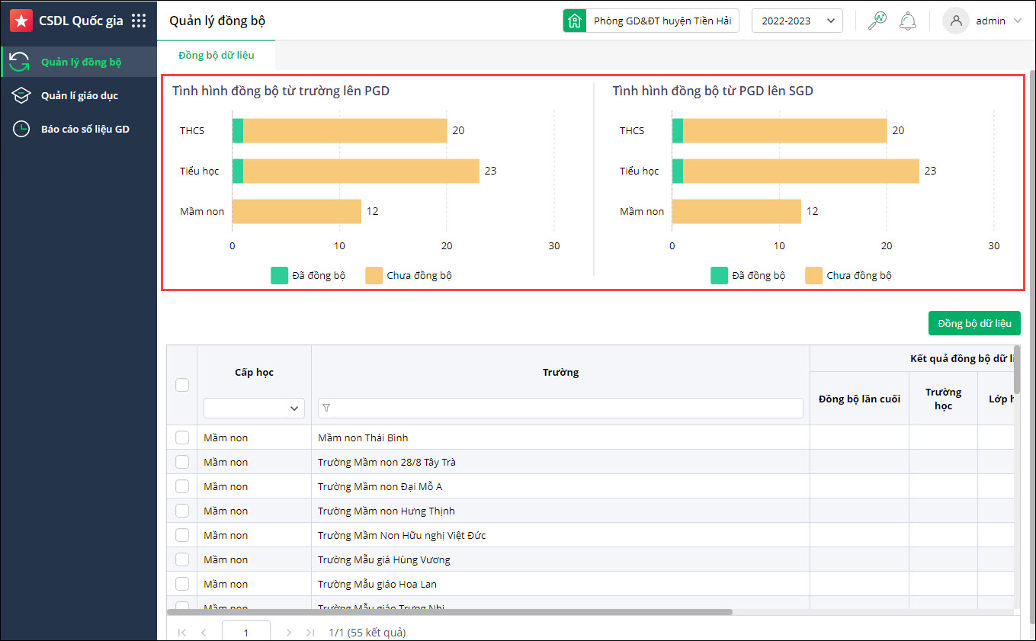
Task: Go to the last page arrow
Action: pyautogui.click(x=310, y=632)
